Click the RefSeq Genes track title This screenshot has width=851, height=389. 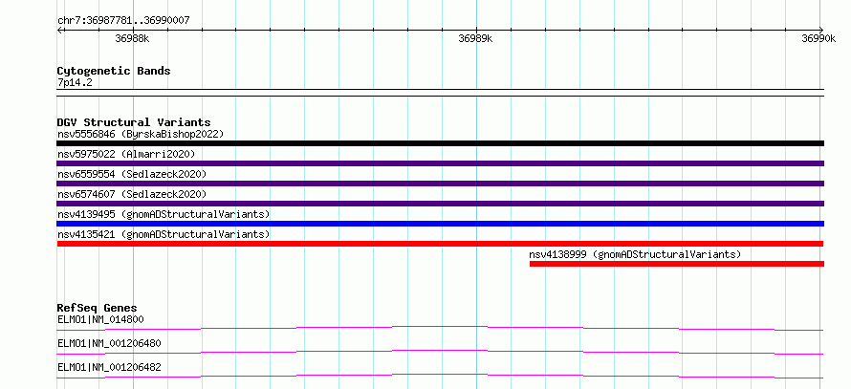98,308
